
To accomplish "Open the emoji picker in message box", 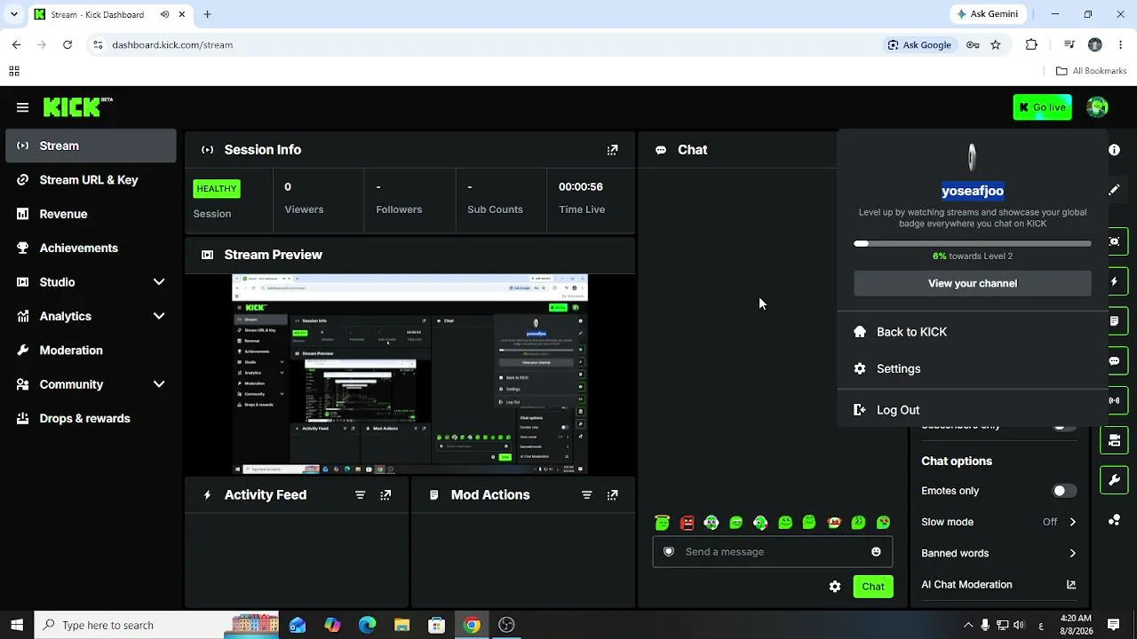I will pos(876,552).
